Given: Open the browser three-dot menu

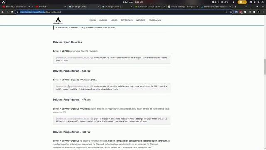Looking at the screenshot, I should (x=263, y=12).
